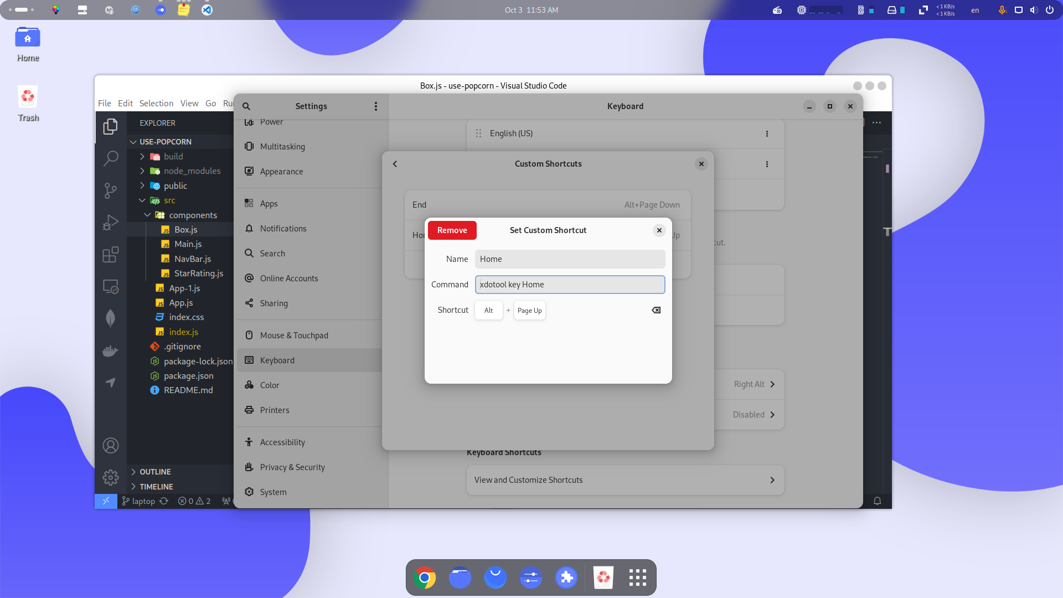Click the Command input field
The height and width of the screenshot is (598, 1063).
click(569, 285)
